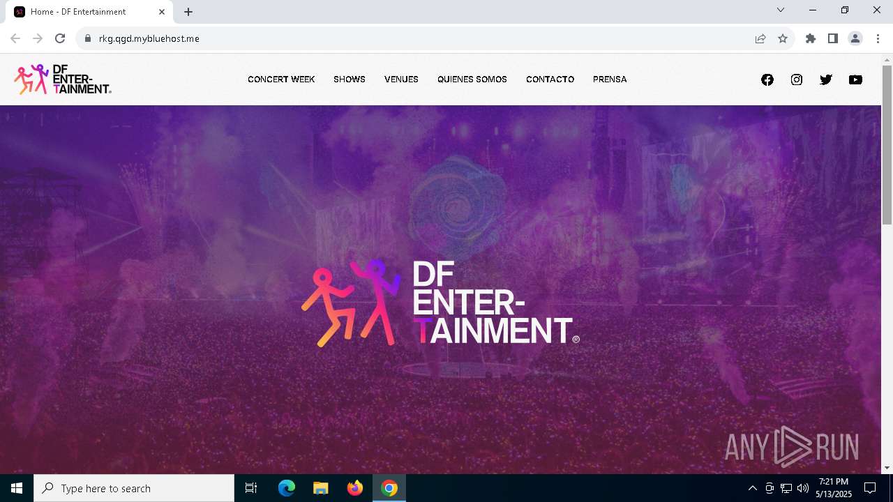Open the Instagram social icon

pos(797,79)
